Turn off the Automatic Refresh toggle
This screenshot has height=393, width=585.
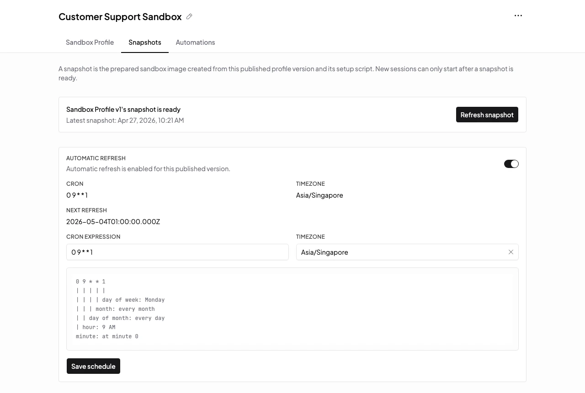pos(511,164)
